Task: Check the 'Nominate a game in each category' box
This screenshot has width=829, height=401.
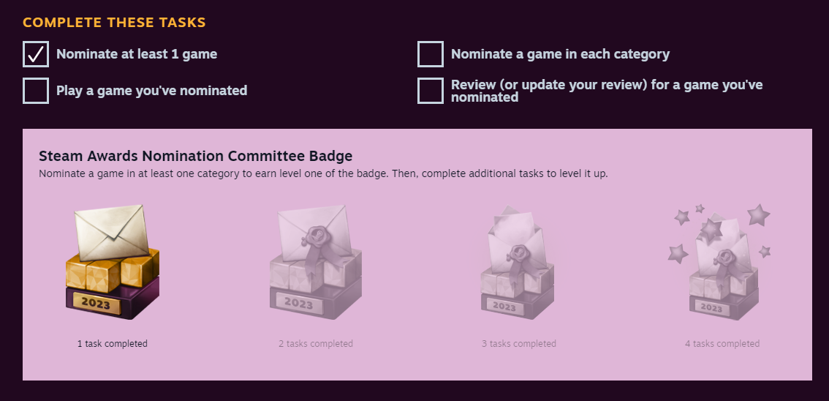Action: pyautogui.click(x=431, y=54)
